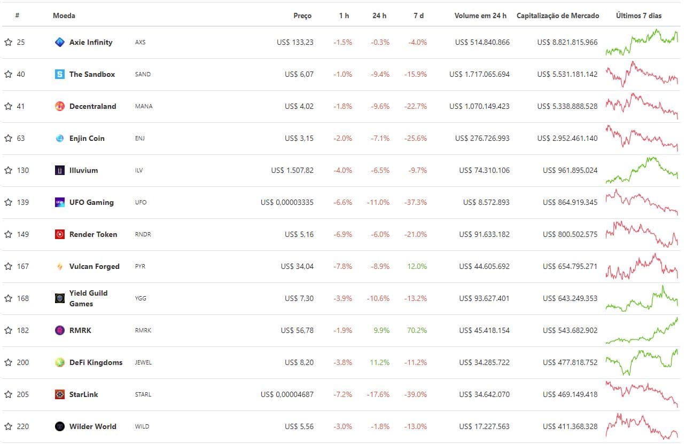Toggle the star for StarLink
Screen dimensions: 686x444
point(8,394)
